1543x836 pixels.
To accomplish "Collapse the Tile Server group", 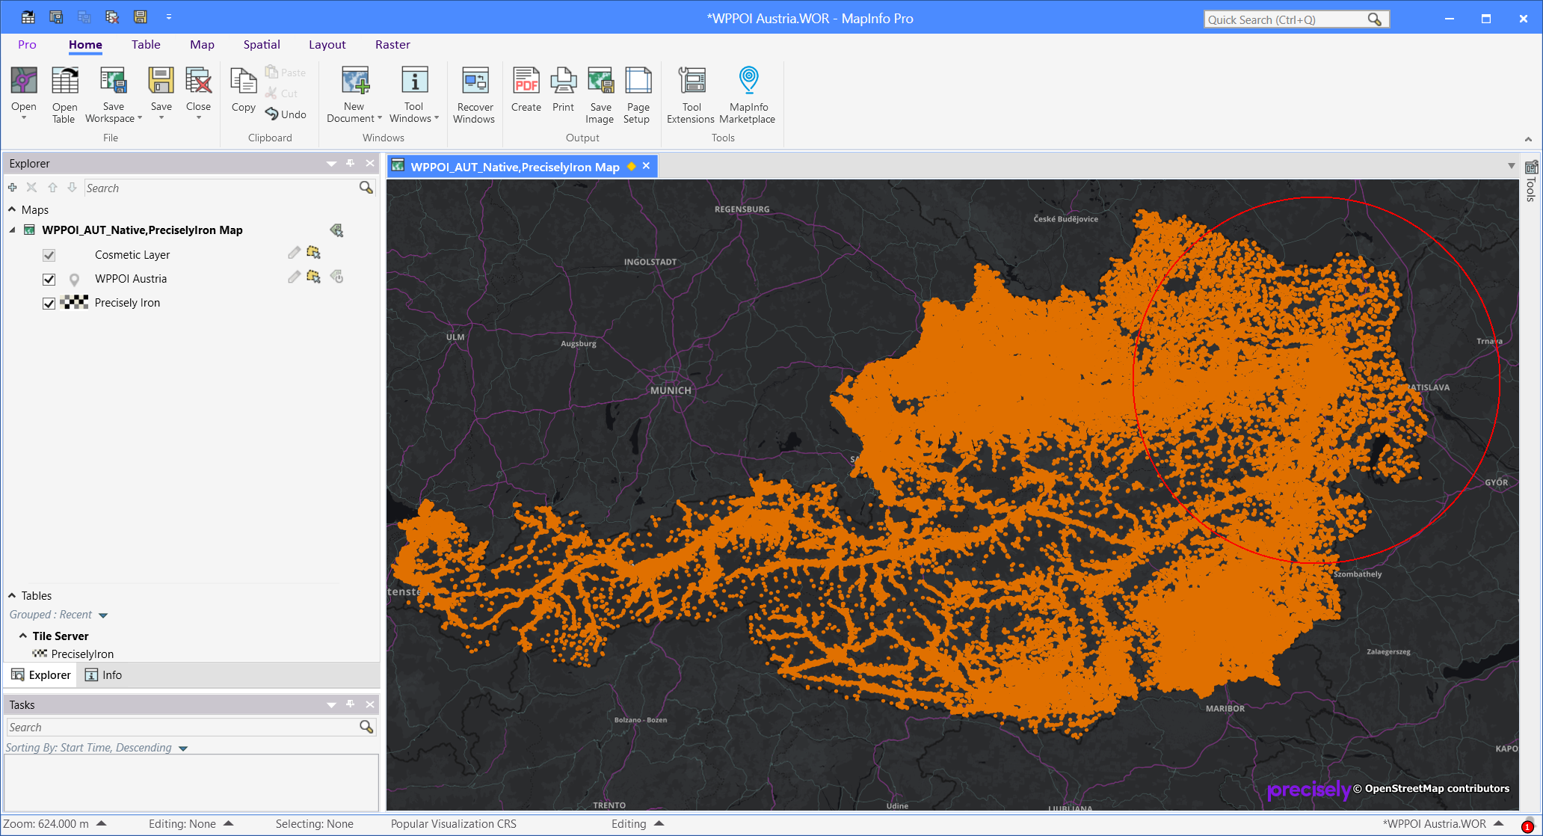I will click(x=23, y=636).
